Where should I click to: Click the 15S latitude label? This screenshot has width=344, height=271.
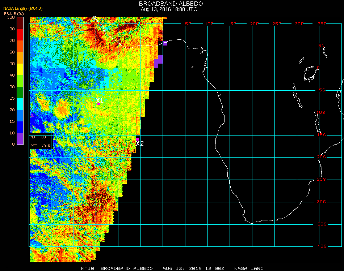322,135
